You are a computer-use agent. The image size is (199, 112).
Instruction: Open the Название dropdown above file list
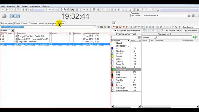pos(12,30)
